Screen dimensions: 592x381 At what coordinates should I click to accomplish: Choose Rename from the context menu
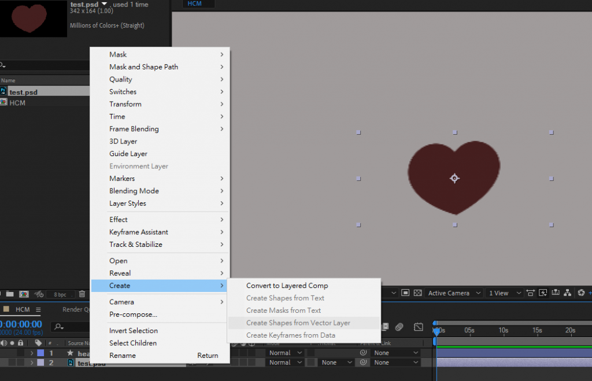coord(160,356)
